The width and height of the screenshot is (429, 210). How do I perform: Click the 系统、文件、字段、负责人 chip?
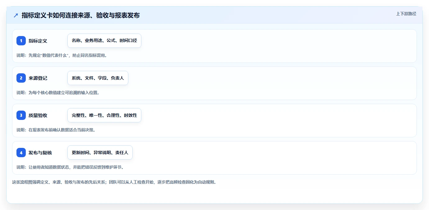tap(98, 78)
